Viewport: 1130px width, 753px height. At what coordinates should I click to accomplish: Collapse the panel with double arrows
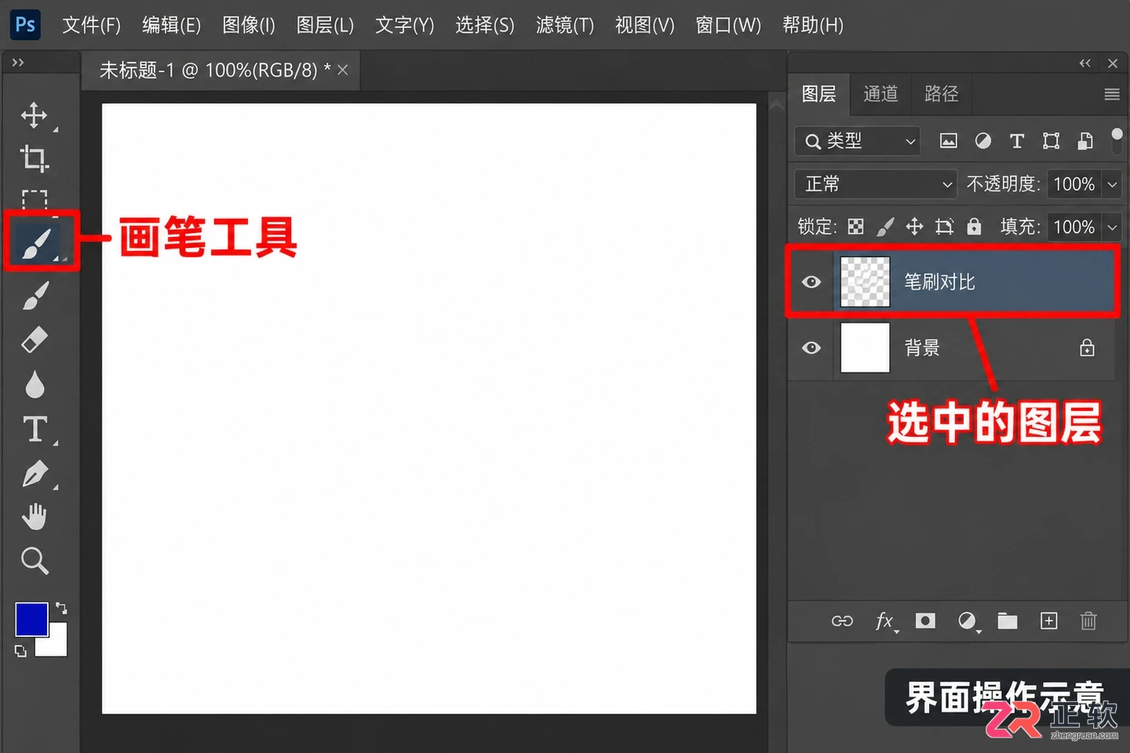point(1085,64)
